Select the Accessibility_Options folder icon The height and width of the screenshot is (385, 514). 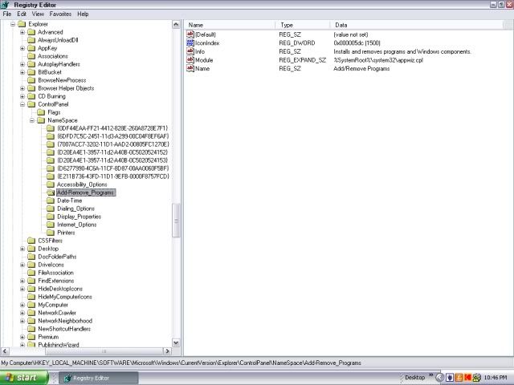[x=51, y=184]
